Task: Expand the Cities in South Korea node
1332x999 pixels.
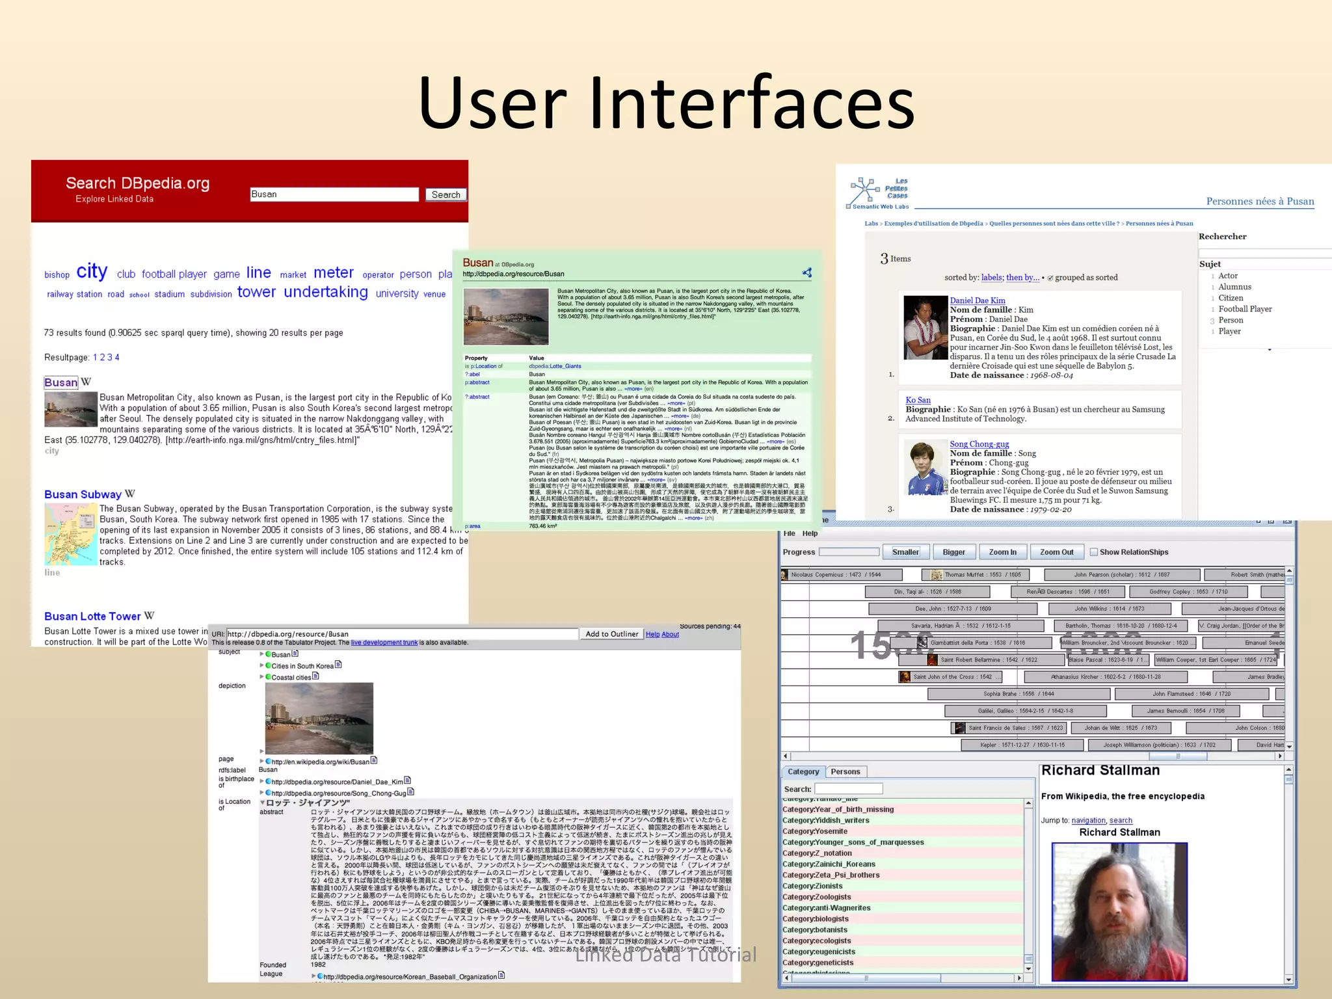Action: coord(262,665)
